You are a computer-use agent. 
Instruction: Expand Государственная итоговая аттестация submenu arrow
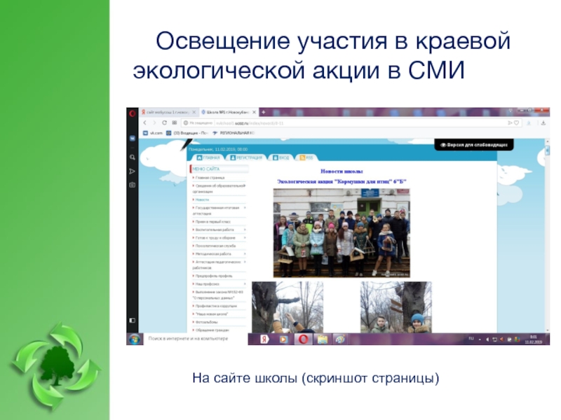coord(245,207)
